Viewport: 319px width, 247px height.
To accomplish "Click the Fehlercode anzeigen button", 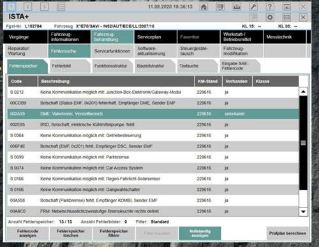I will 27,233.
